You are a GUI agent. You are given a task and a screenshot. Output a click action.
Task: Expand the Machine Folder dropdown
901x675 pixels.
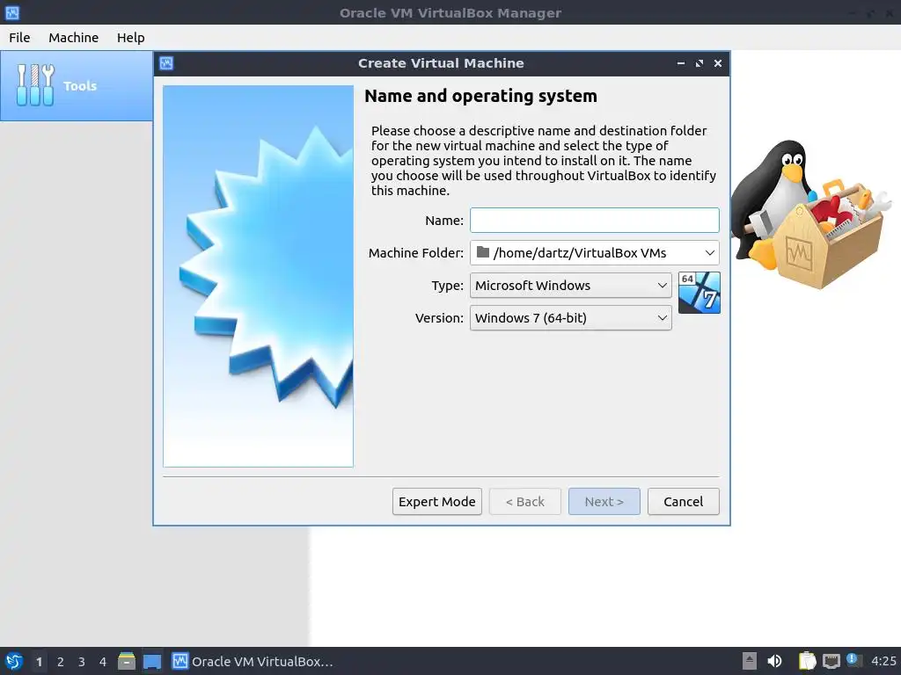click(x=710, y=253)
